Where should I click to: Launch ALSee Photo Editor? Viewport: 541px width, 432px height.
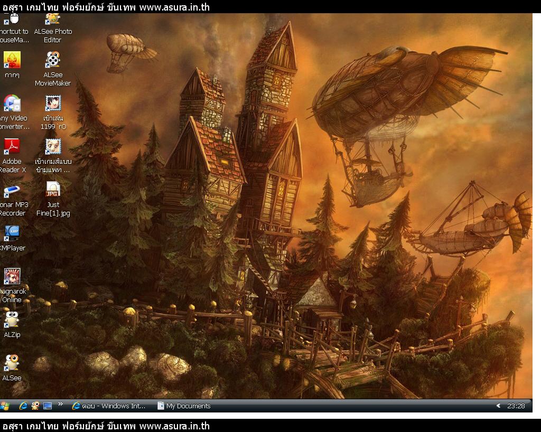pos(53,29)
